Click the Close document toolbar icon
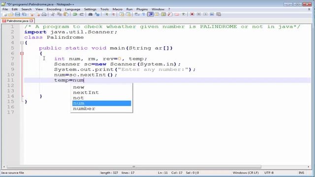 (x=31, y=14)
